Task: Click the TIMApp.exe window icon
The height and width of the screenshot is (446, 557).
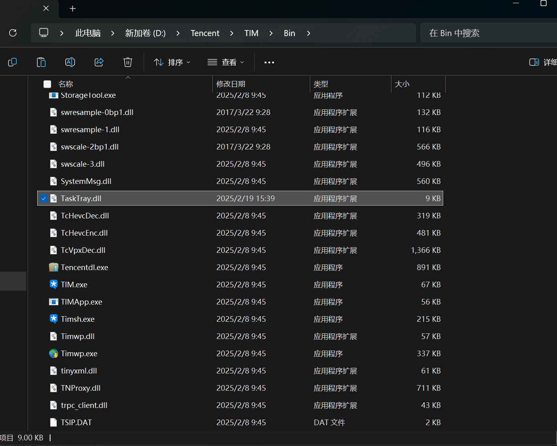Action: [x=53, y=302]
